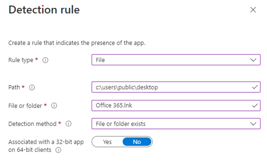The height and width of the screenshot is (162, 267).
Task: Click the chevron arrow in Rule type box
Action: (x=253, y=60)
